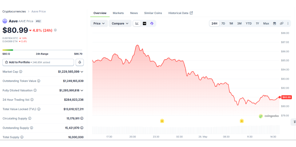Select the 7D time range
This screenshot has height=147, width=296.
tap(223, 23)
